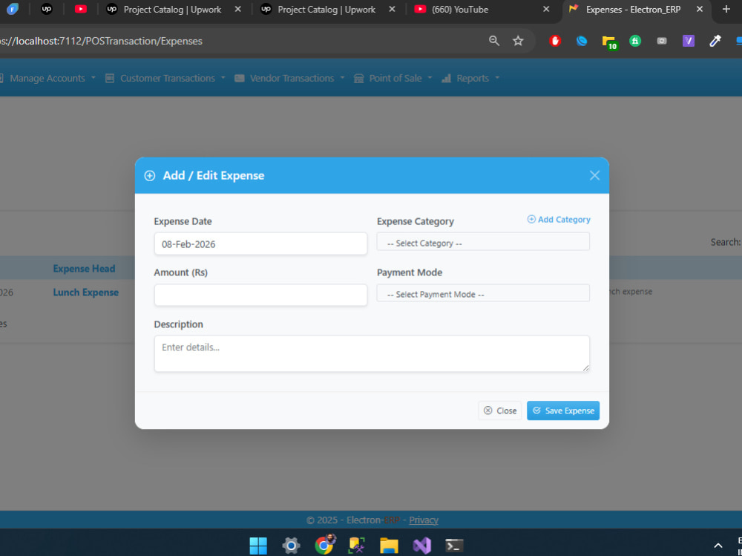Screen dimensions: 742x556
Task: Click the red stop-hand extension icon
Action: (x=555, y=42)
